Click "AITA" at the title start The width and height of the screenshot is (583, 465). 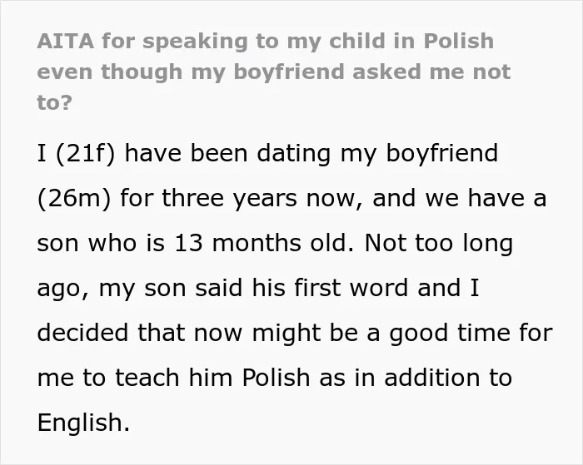[x=66, y=41]
